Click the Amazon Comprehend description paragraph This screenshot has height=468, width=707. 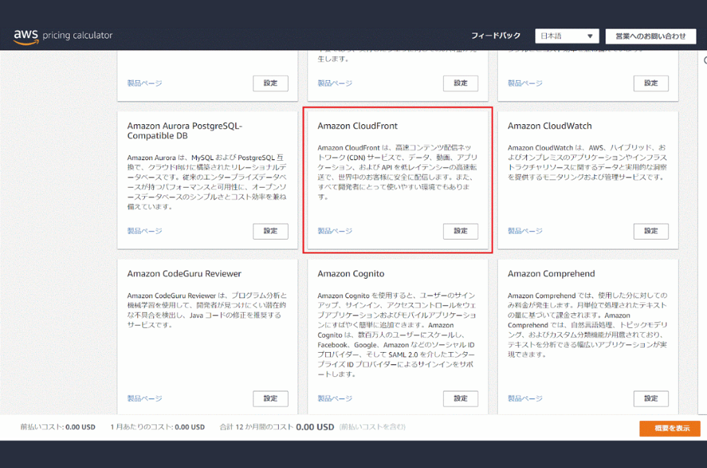pos(587,324)
